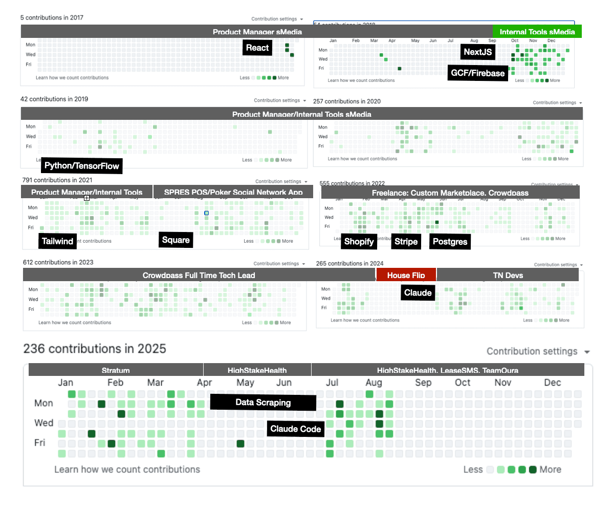Viewport: 613px width, 506px height.
Task: Select the Python/TensorFlow badge under 2019
Action: (x=81, y=165)
